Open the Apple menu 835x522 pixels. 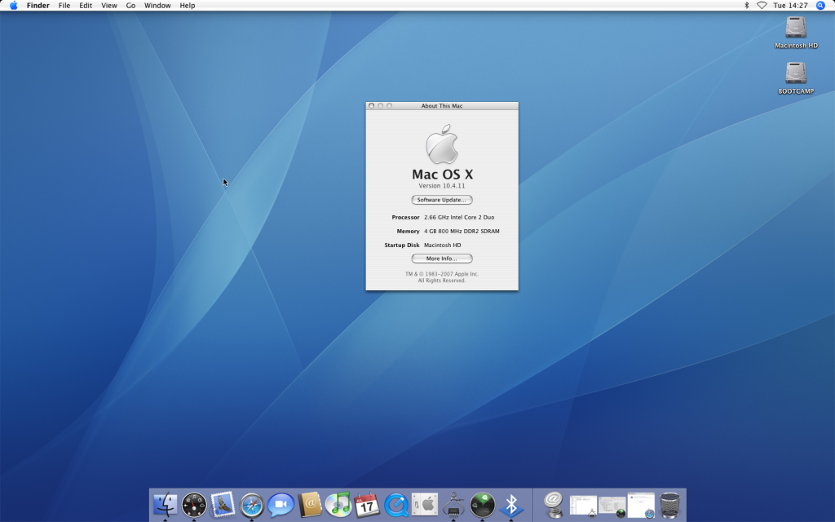[x=13, y=6]
